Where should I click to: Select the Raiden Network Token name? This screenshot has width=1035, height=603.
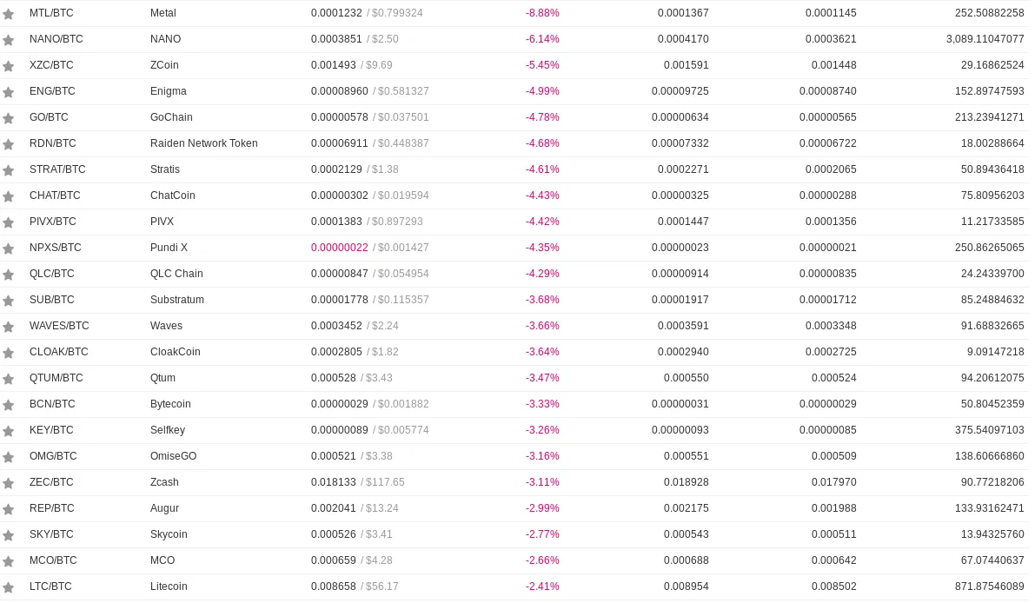click(204, 143)
